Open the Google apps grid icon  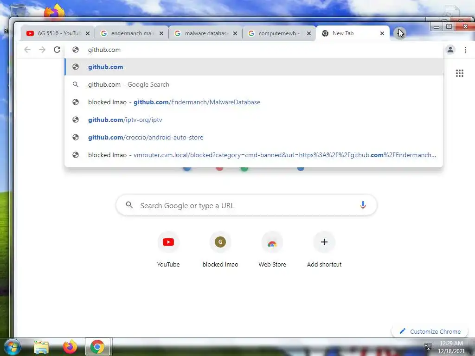point(459,73)
